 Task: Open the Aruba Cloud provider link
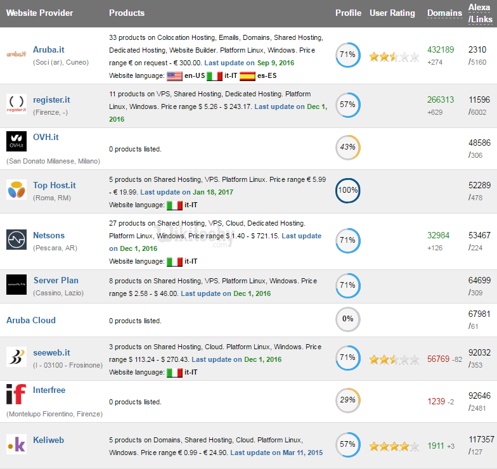31,320
